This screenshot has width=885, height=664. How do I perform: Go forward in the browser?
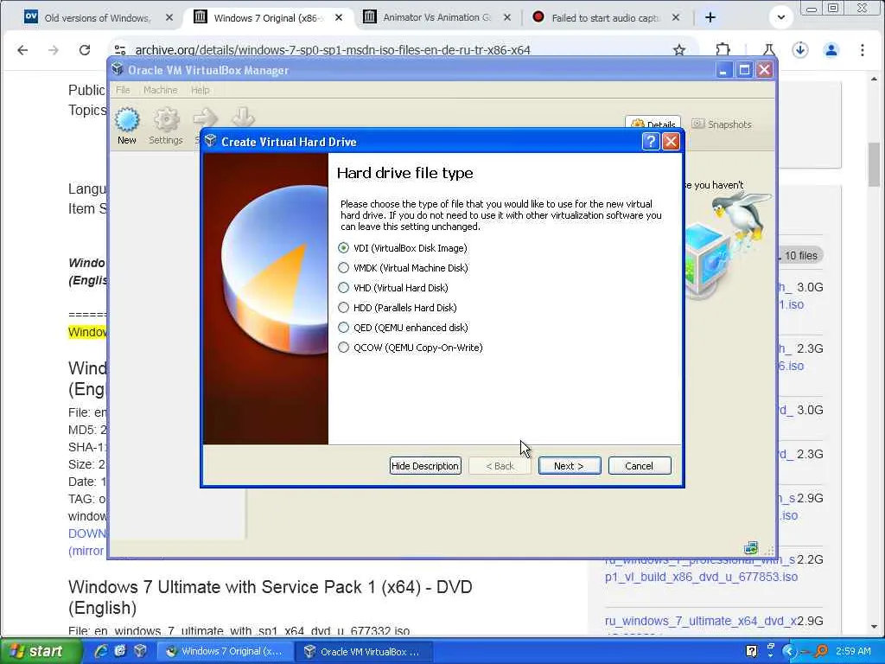[54, 50]
